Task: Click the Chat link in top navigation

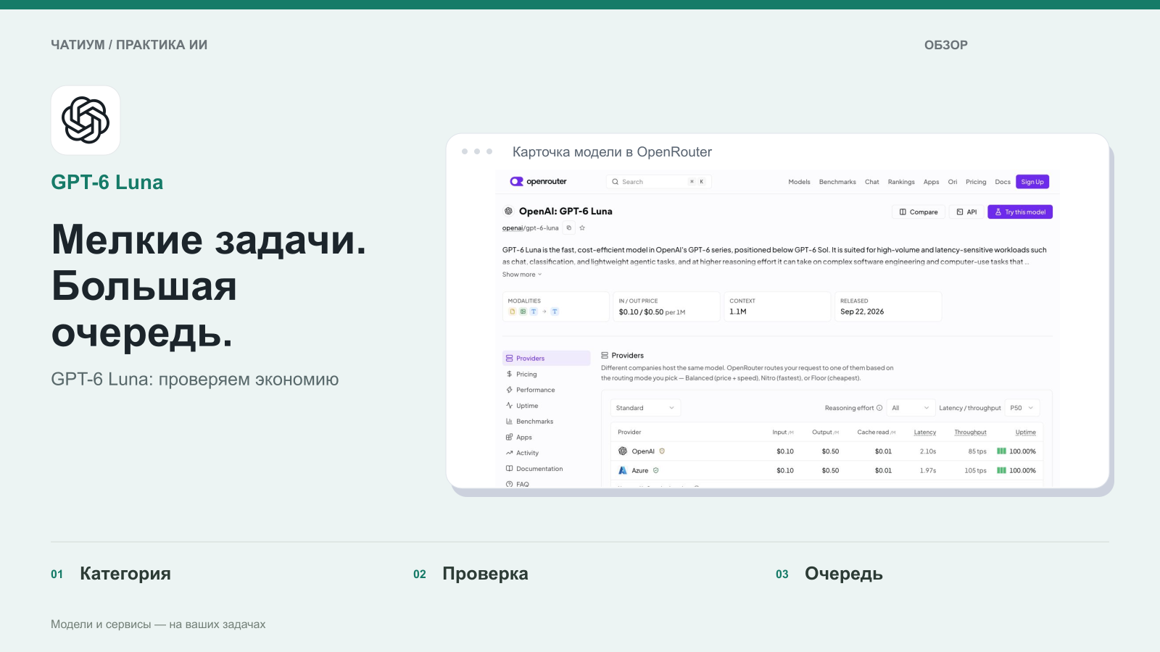Action: (x=872, y=182)
